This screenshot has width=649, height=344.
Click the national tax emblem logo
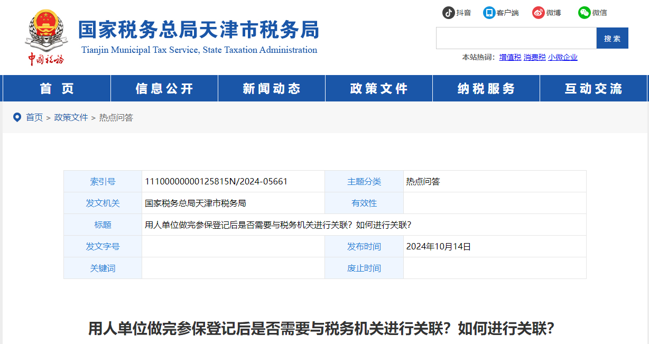point(46,38)
